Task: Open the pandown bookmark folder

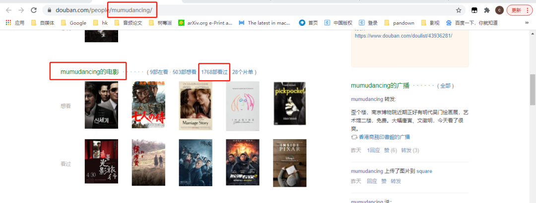Action: (x=399, y=23)
